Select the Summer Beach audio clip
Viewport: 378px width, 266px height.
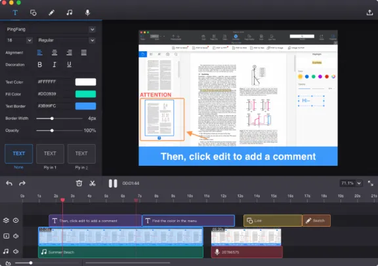click(121, 252)
